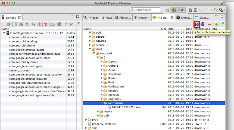Collapse the emulated folder
Viewport: 234px width, 130px height.
94,53
